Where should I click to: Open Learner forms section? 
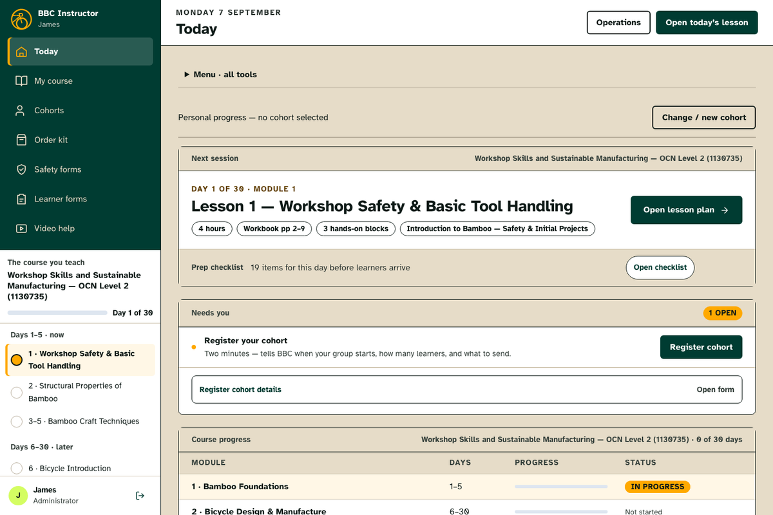(81, 199)
